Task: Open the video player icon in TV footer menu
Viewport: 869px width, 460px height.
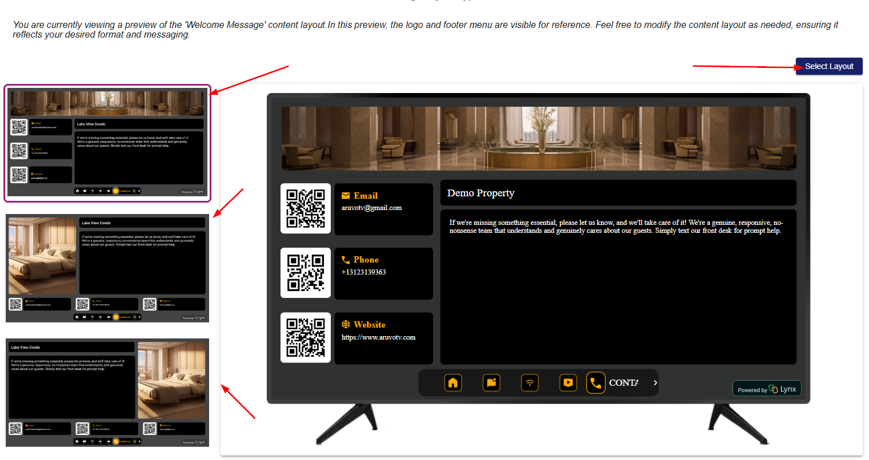Action: (x=568, y=382)
